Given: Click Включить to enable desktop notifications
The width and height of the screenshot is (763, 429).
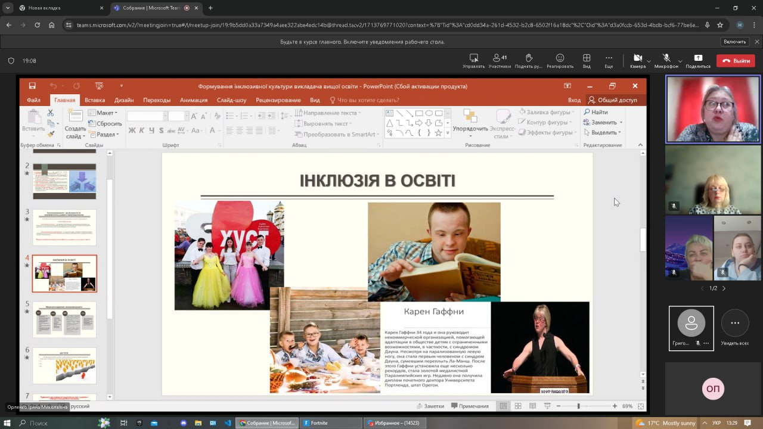Looking at the screenshot, I should [x=734, y=42].
